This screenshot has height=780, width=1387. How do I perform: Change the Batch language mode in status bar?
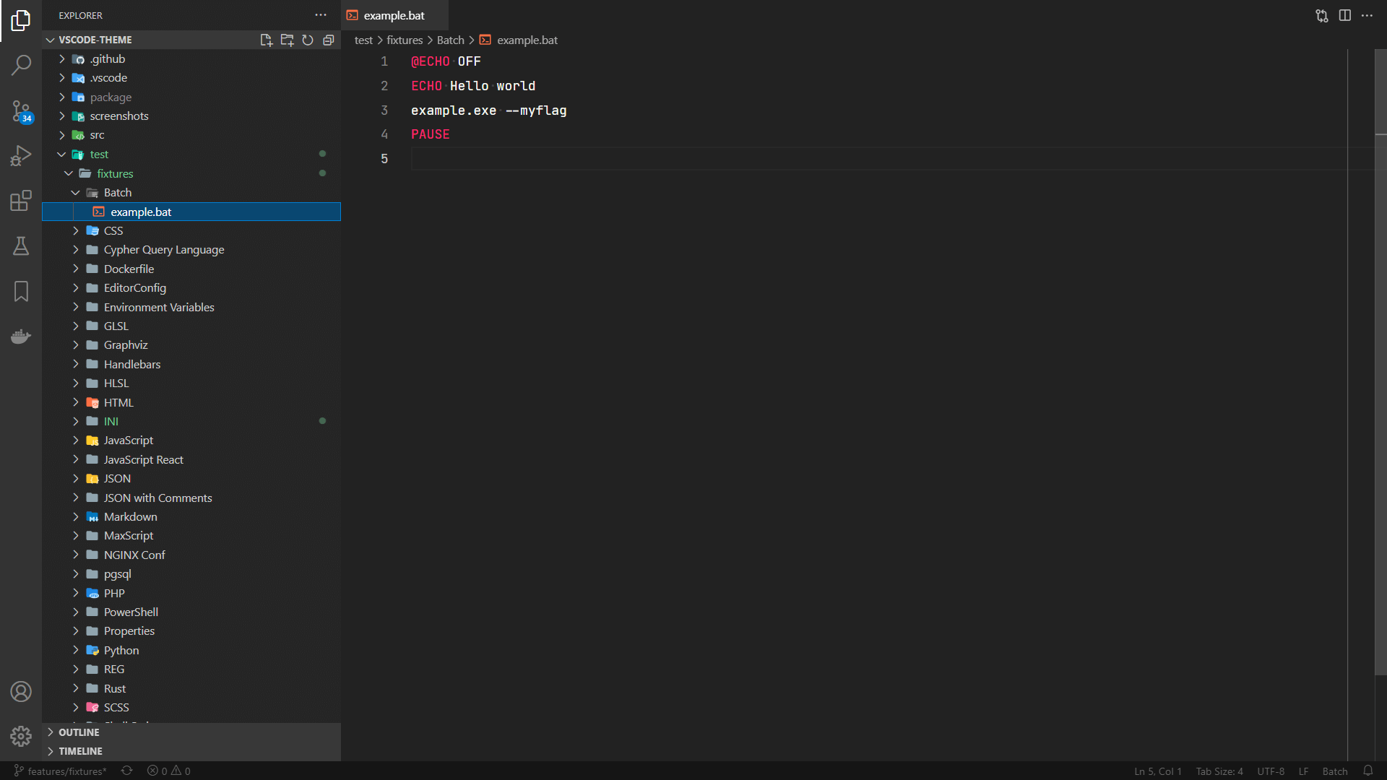1334,771
